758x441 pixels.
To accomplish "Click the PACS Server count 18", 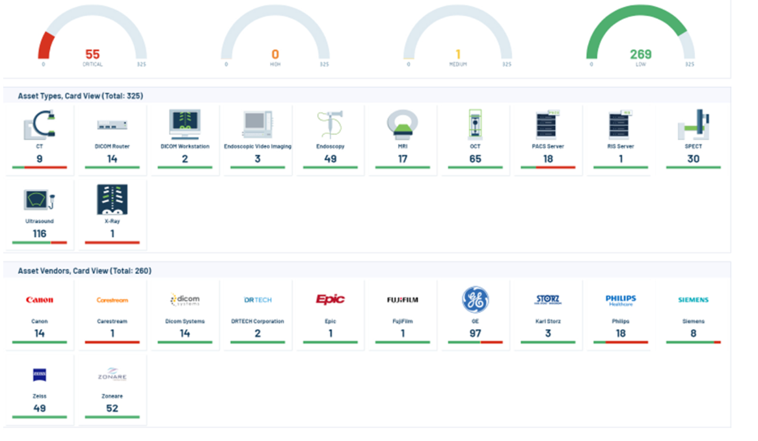I will point(548,158).
